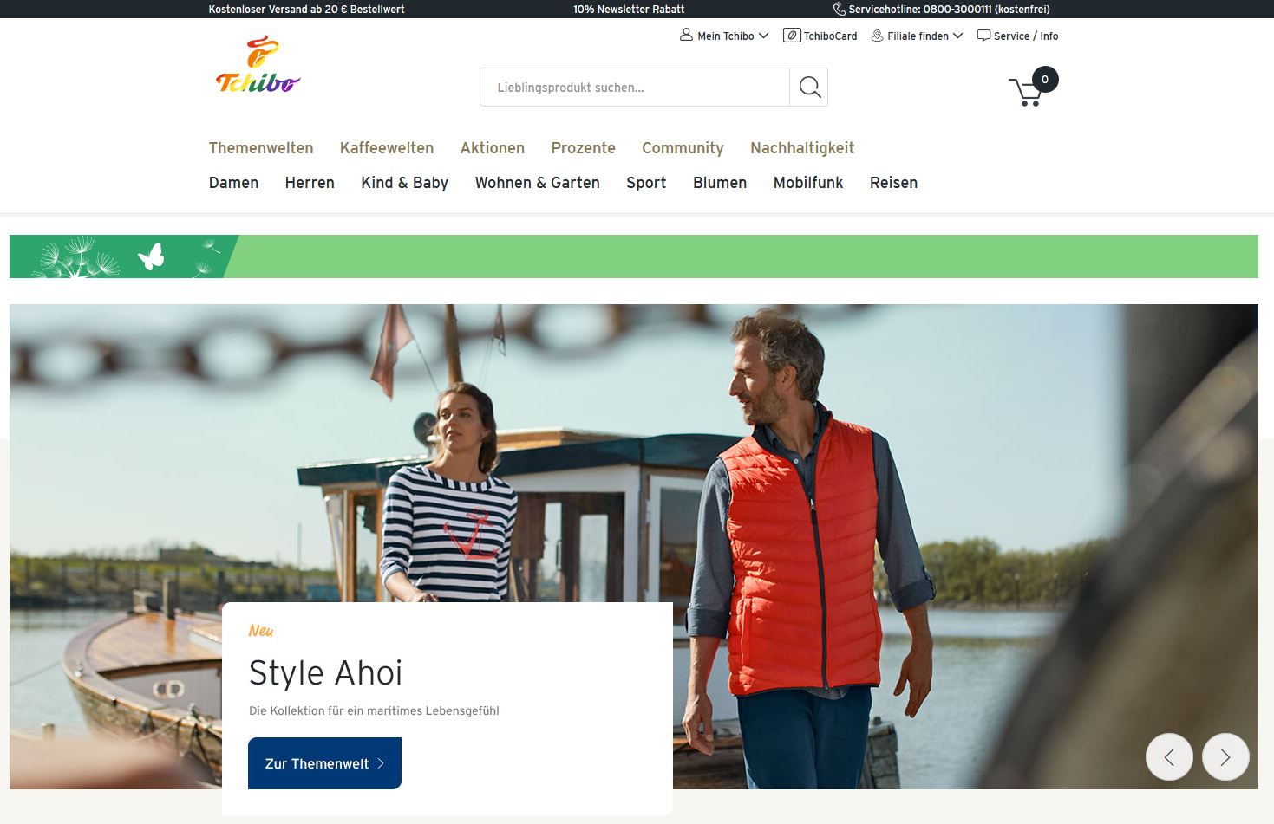1274x824 pixels.
Task: Show next slide with right arrow
Action: (1225, 757)
